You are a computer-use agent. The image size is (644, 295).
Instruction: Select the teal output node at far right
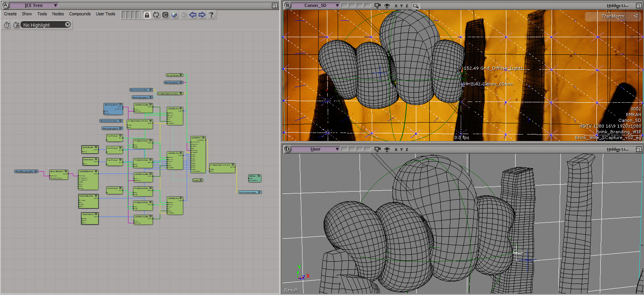(x=255, y=178)
